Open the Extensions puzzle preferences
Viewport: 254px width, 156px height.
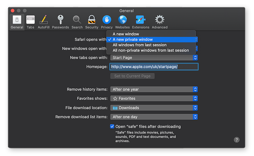coord(141,22)
